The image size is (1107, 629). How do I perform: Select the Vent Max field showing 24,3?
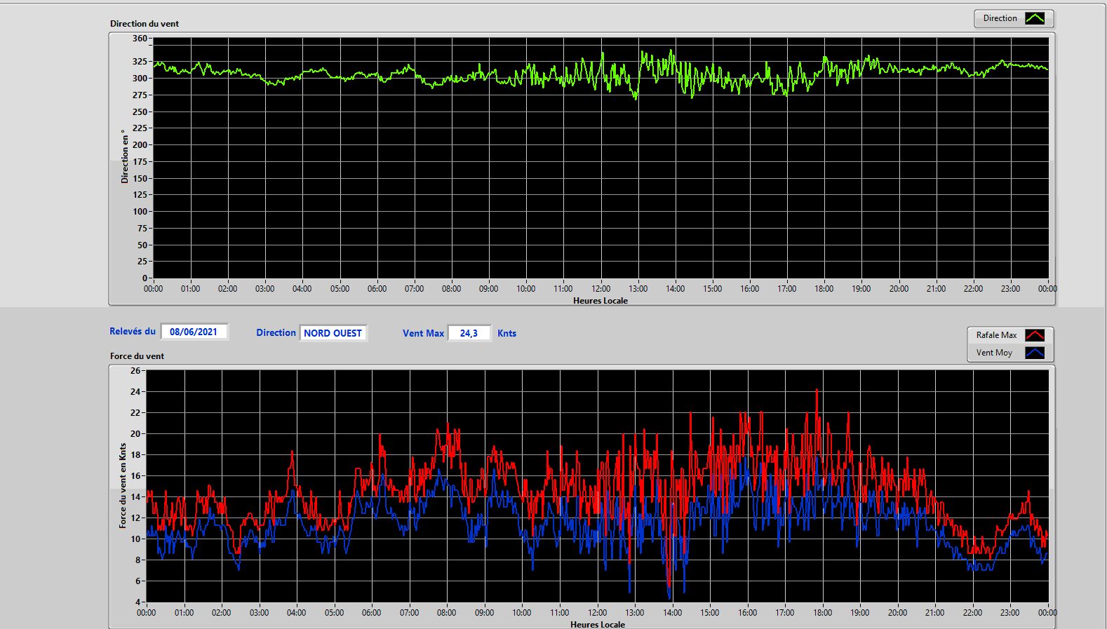click(x=469, y=333)
